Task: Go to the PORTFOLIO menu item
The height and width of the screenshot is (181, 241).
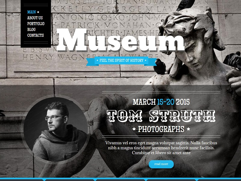Action: tap(36, 24)
